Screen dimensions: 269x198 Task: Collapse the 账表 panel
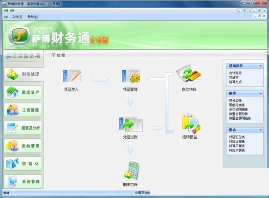point(261,130)
